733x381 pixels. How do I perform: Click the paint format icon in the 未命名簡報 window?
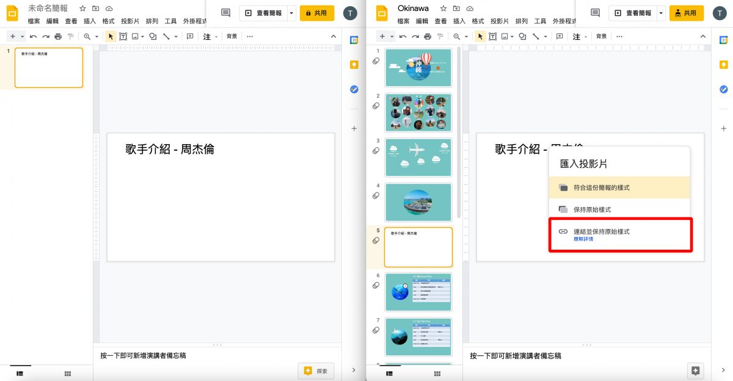coord(70,37)
